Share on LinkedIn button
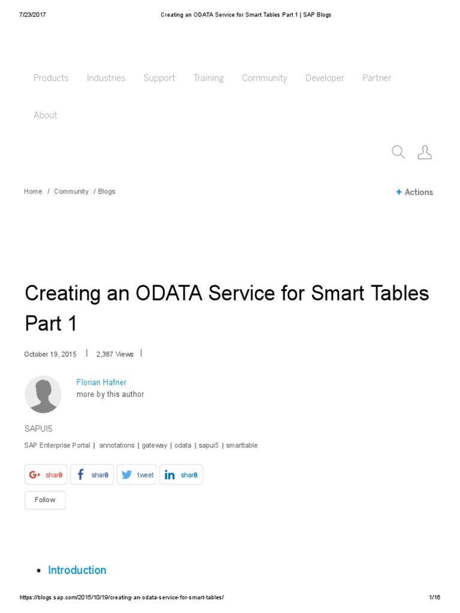 click(x=181, y=475)
